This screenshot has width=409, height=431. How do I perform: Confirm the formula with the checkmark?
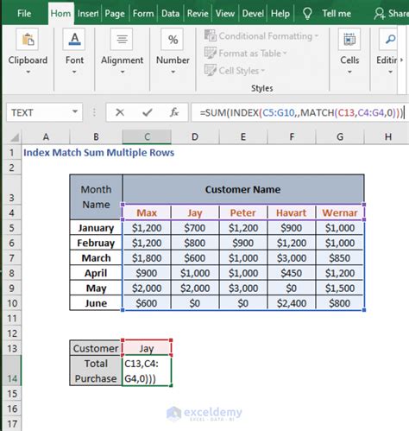(148, 112)
